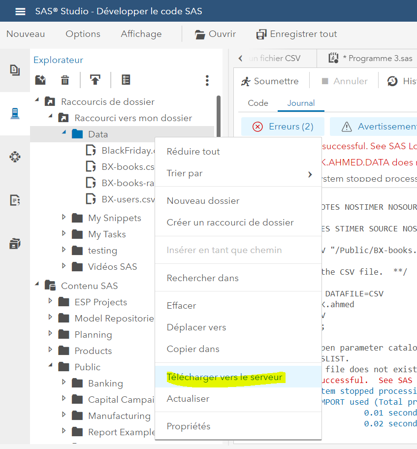Click the warning triangle icon

point(347,127)
